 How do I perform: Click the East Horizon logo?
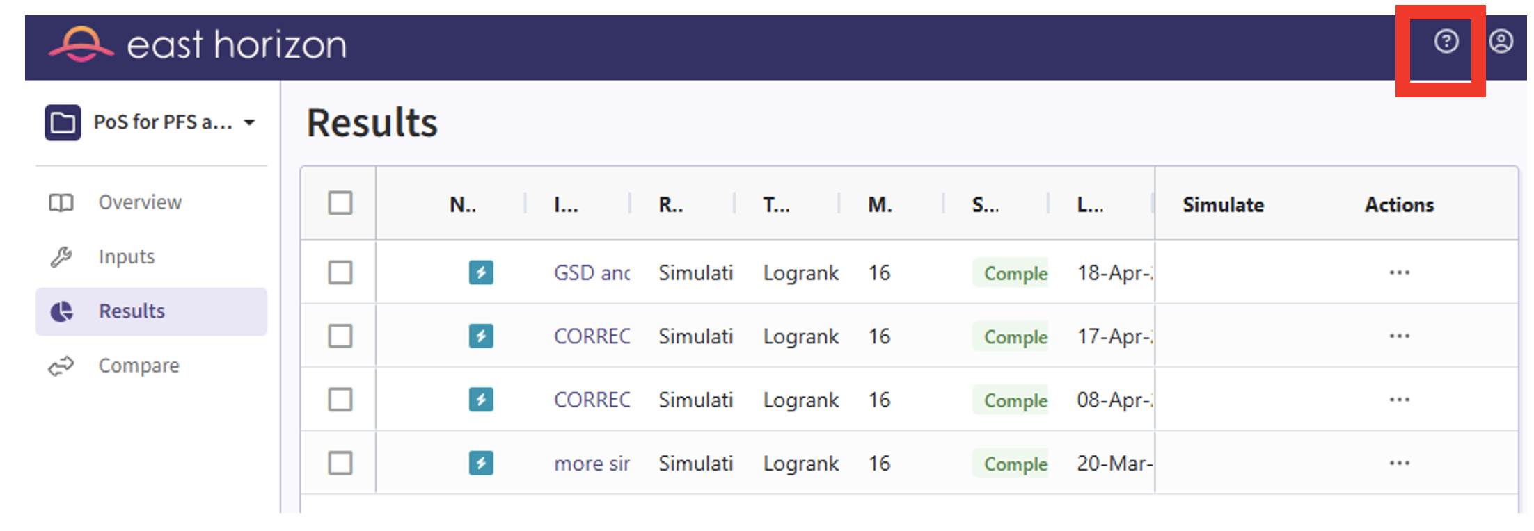point(198,45)
